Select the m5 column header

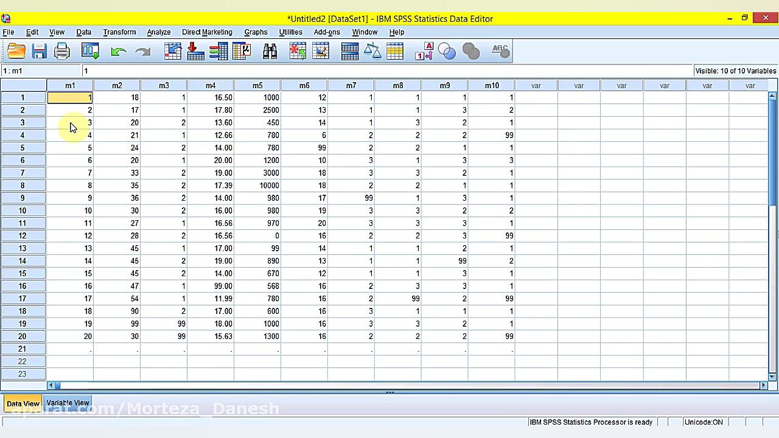pos(257,85)
